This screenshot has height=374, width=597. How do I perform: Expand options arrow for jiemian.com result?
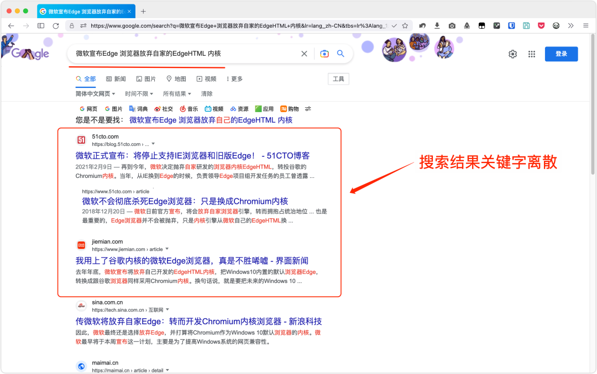(167, 249)
